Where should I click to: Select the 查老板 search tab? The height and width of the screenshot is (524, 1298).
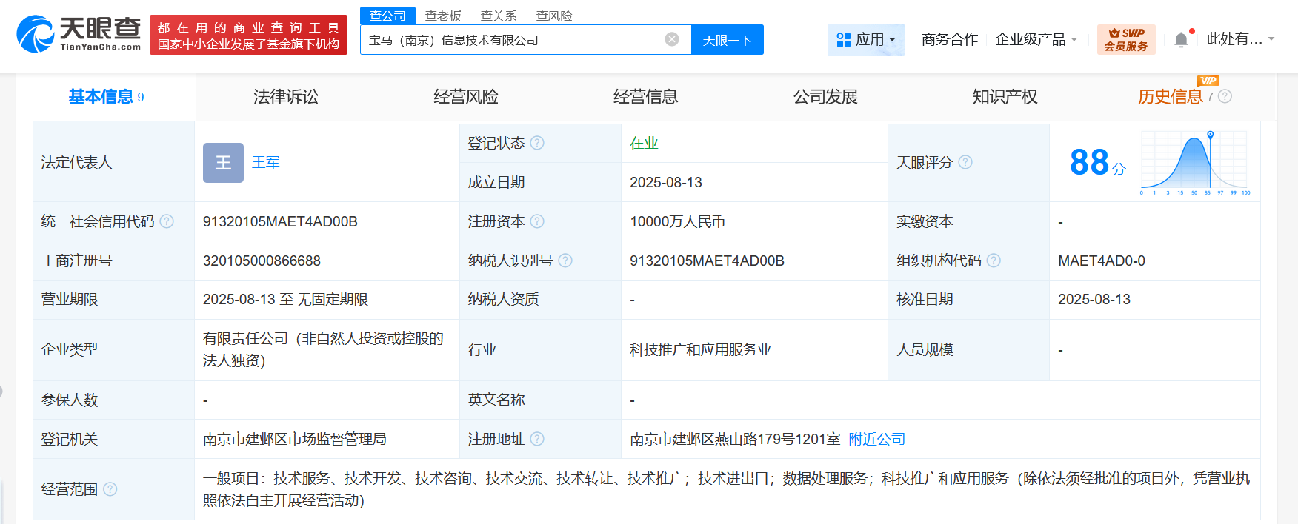[443, 16]
